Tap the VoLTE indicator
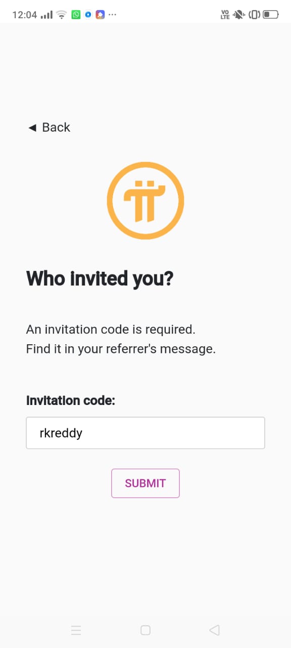 225,15
